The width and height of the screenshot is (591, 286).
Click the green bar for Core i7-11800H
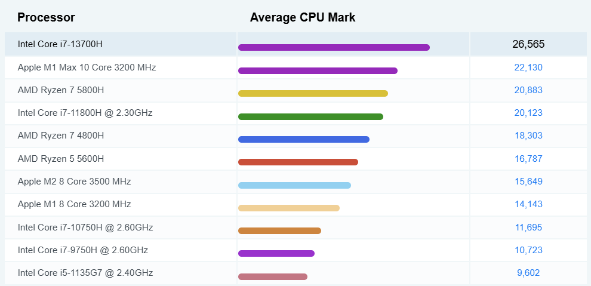coord(310,116)
